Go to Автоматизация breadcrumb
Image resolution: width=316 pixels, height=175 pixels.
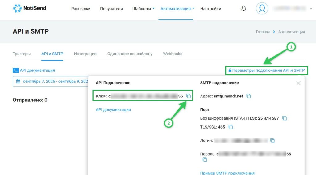291,32
